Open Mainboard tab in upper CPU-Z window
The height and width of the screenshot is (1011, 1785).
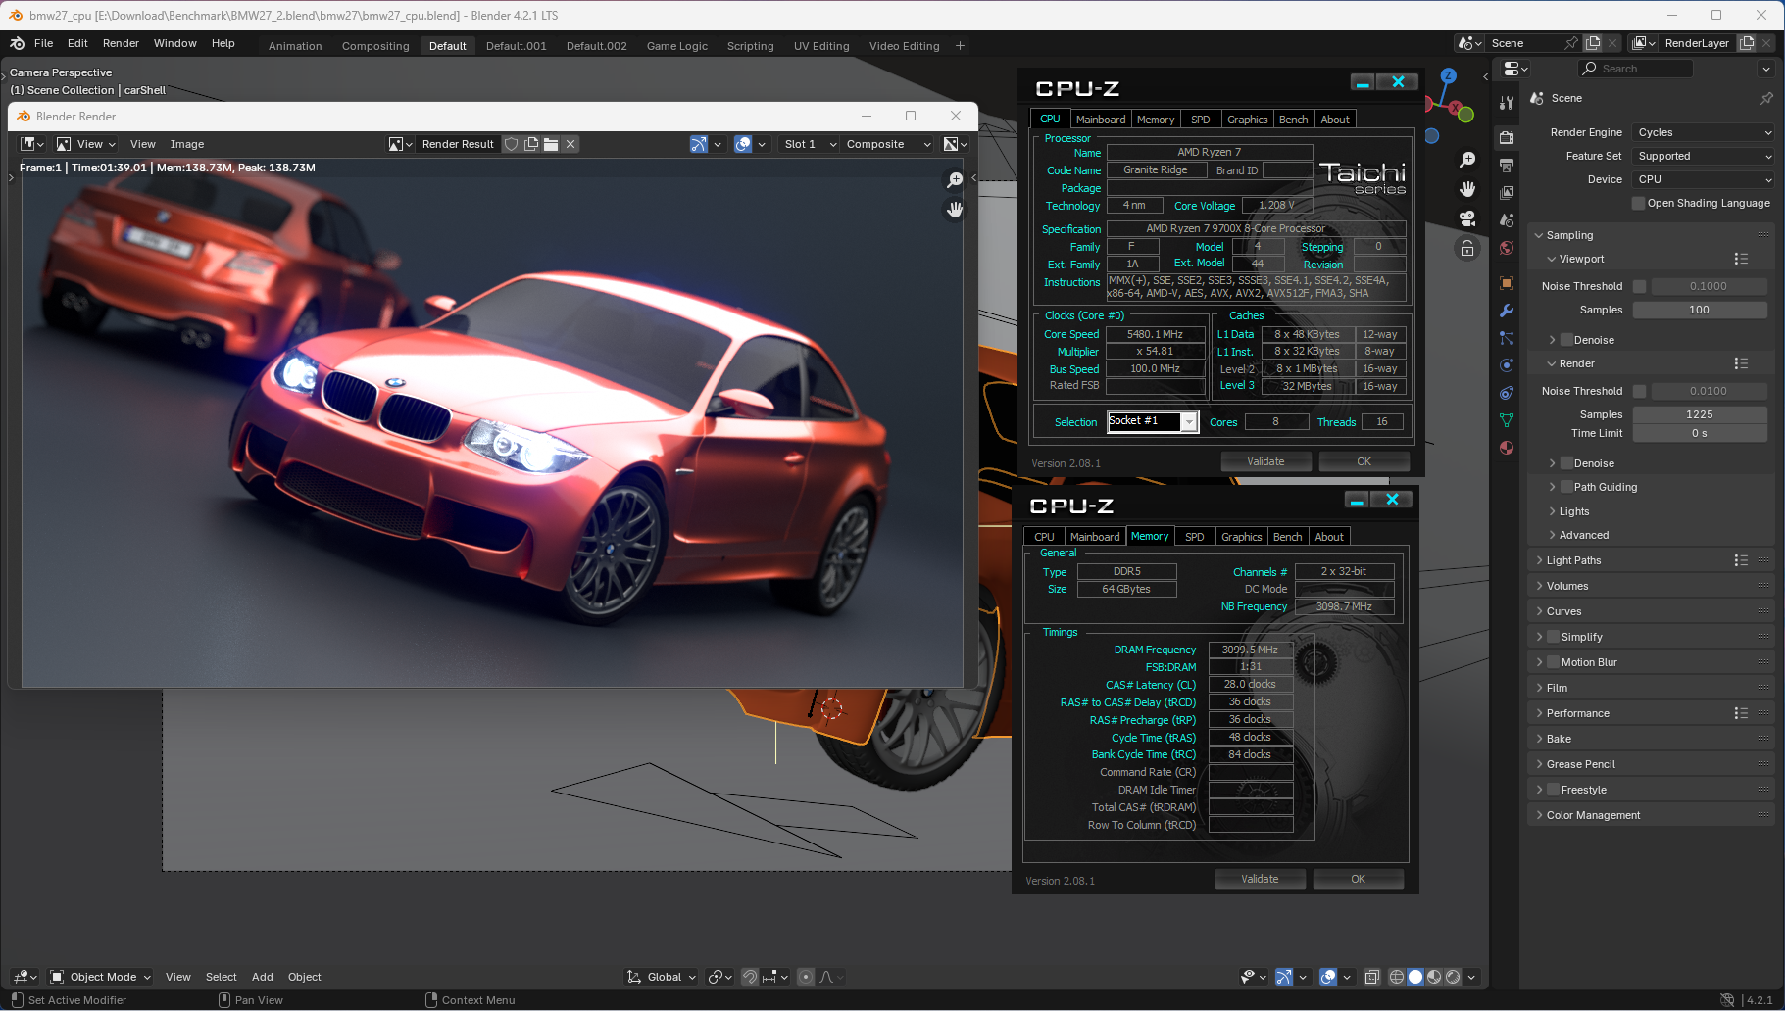pos(1101,120)
